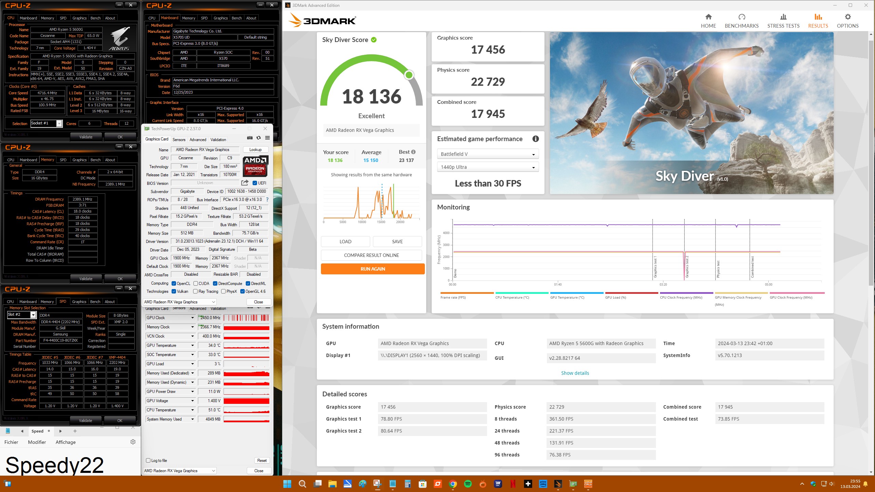Switch to GPU-Z taskbar icon
Screen dimensions: 875x492
click(x=573, y=484)
